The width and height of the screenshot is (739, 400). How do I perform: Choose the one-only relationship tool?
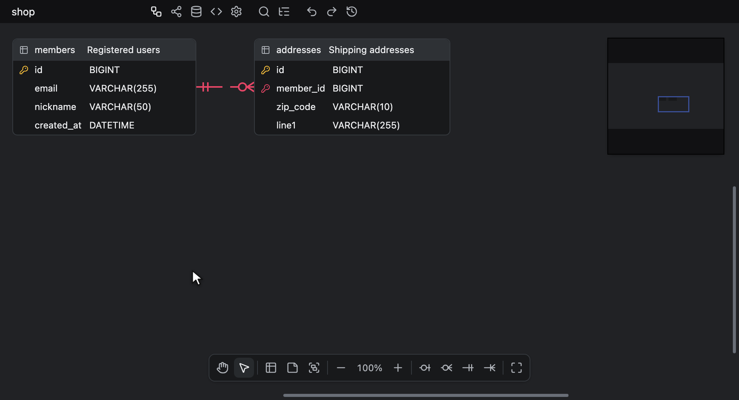tap(468, 368)
